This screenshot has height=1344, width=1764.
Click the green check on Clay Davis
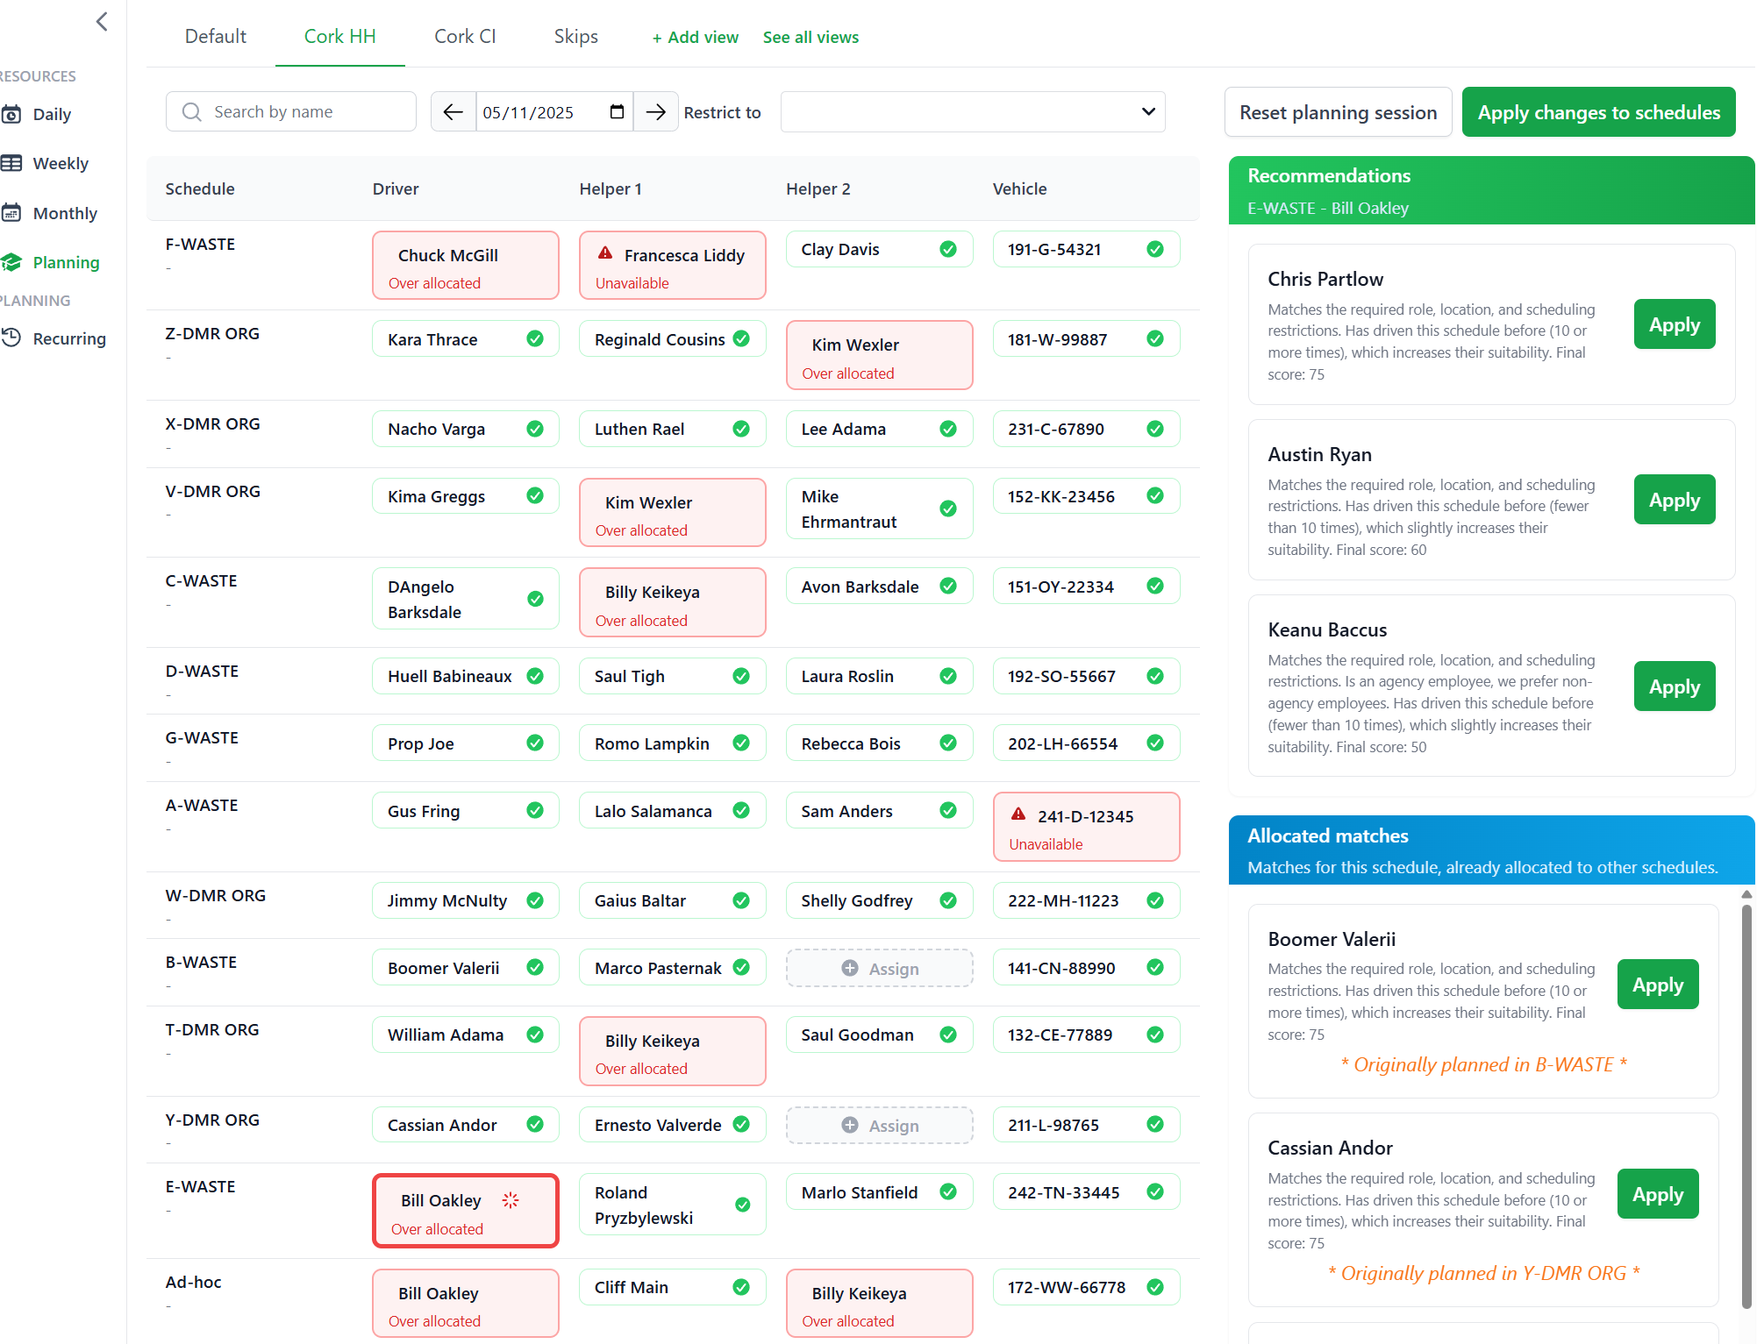(x=948, y=250)
